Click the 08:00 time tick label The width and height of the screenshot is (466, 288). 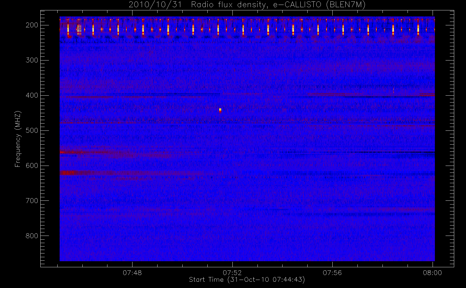432,273
